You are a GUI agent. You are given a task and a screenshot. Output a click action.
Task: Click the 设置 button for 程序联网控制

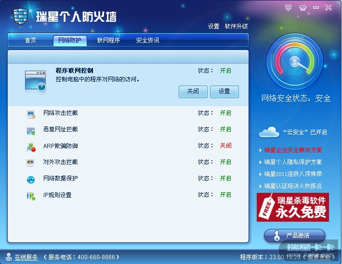[224, 91]
